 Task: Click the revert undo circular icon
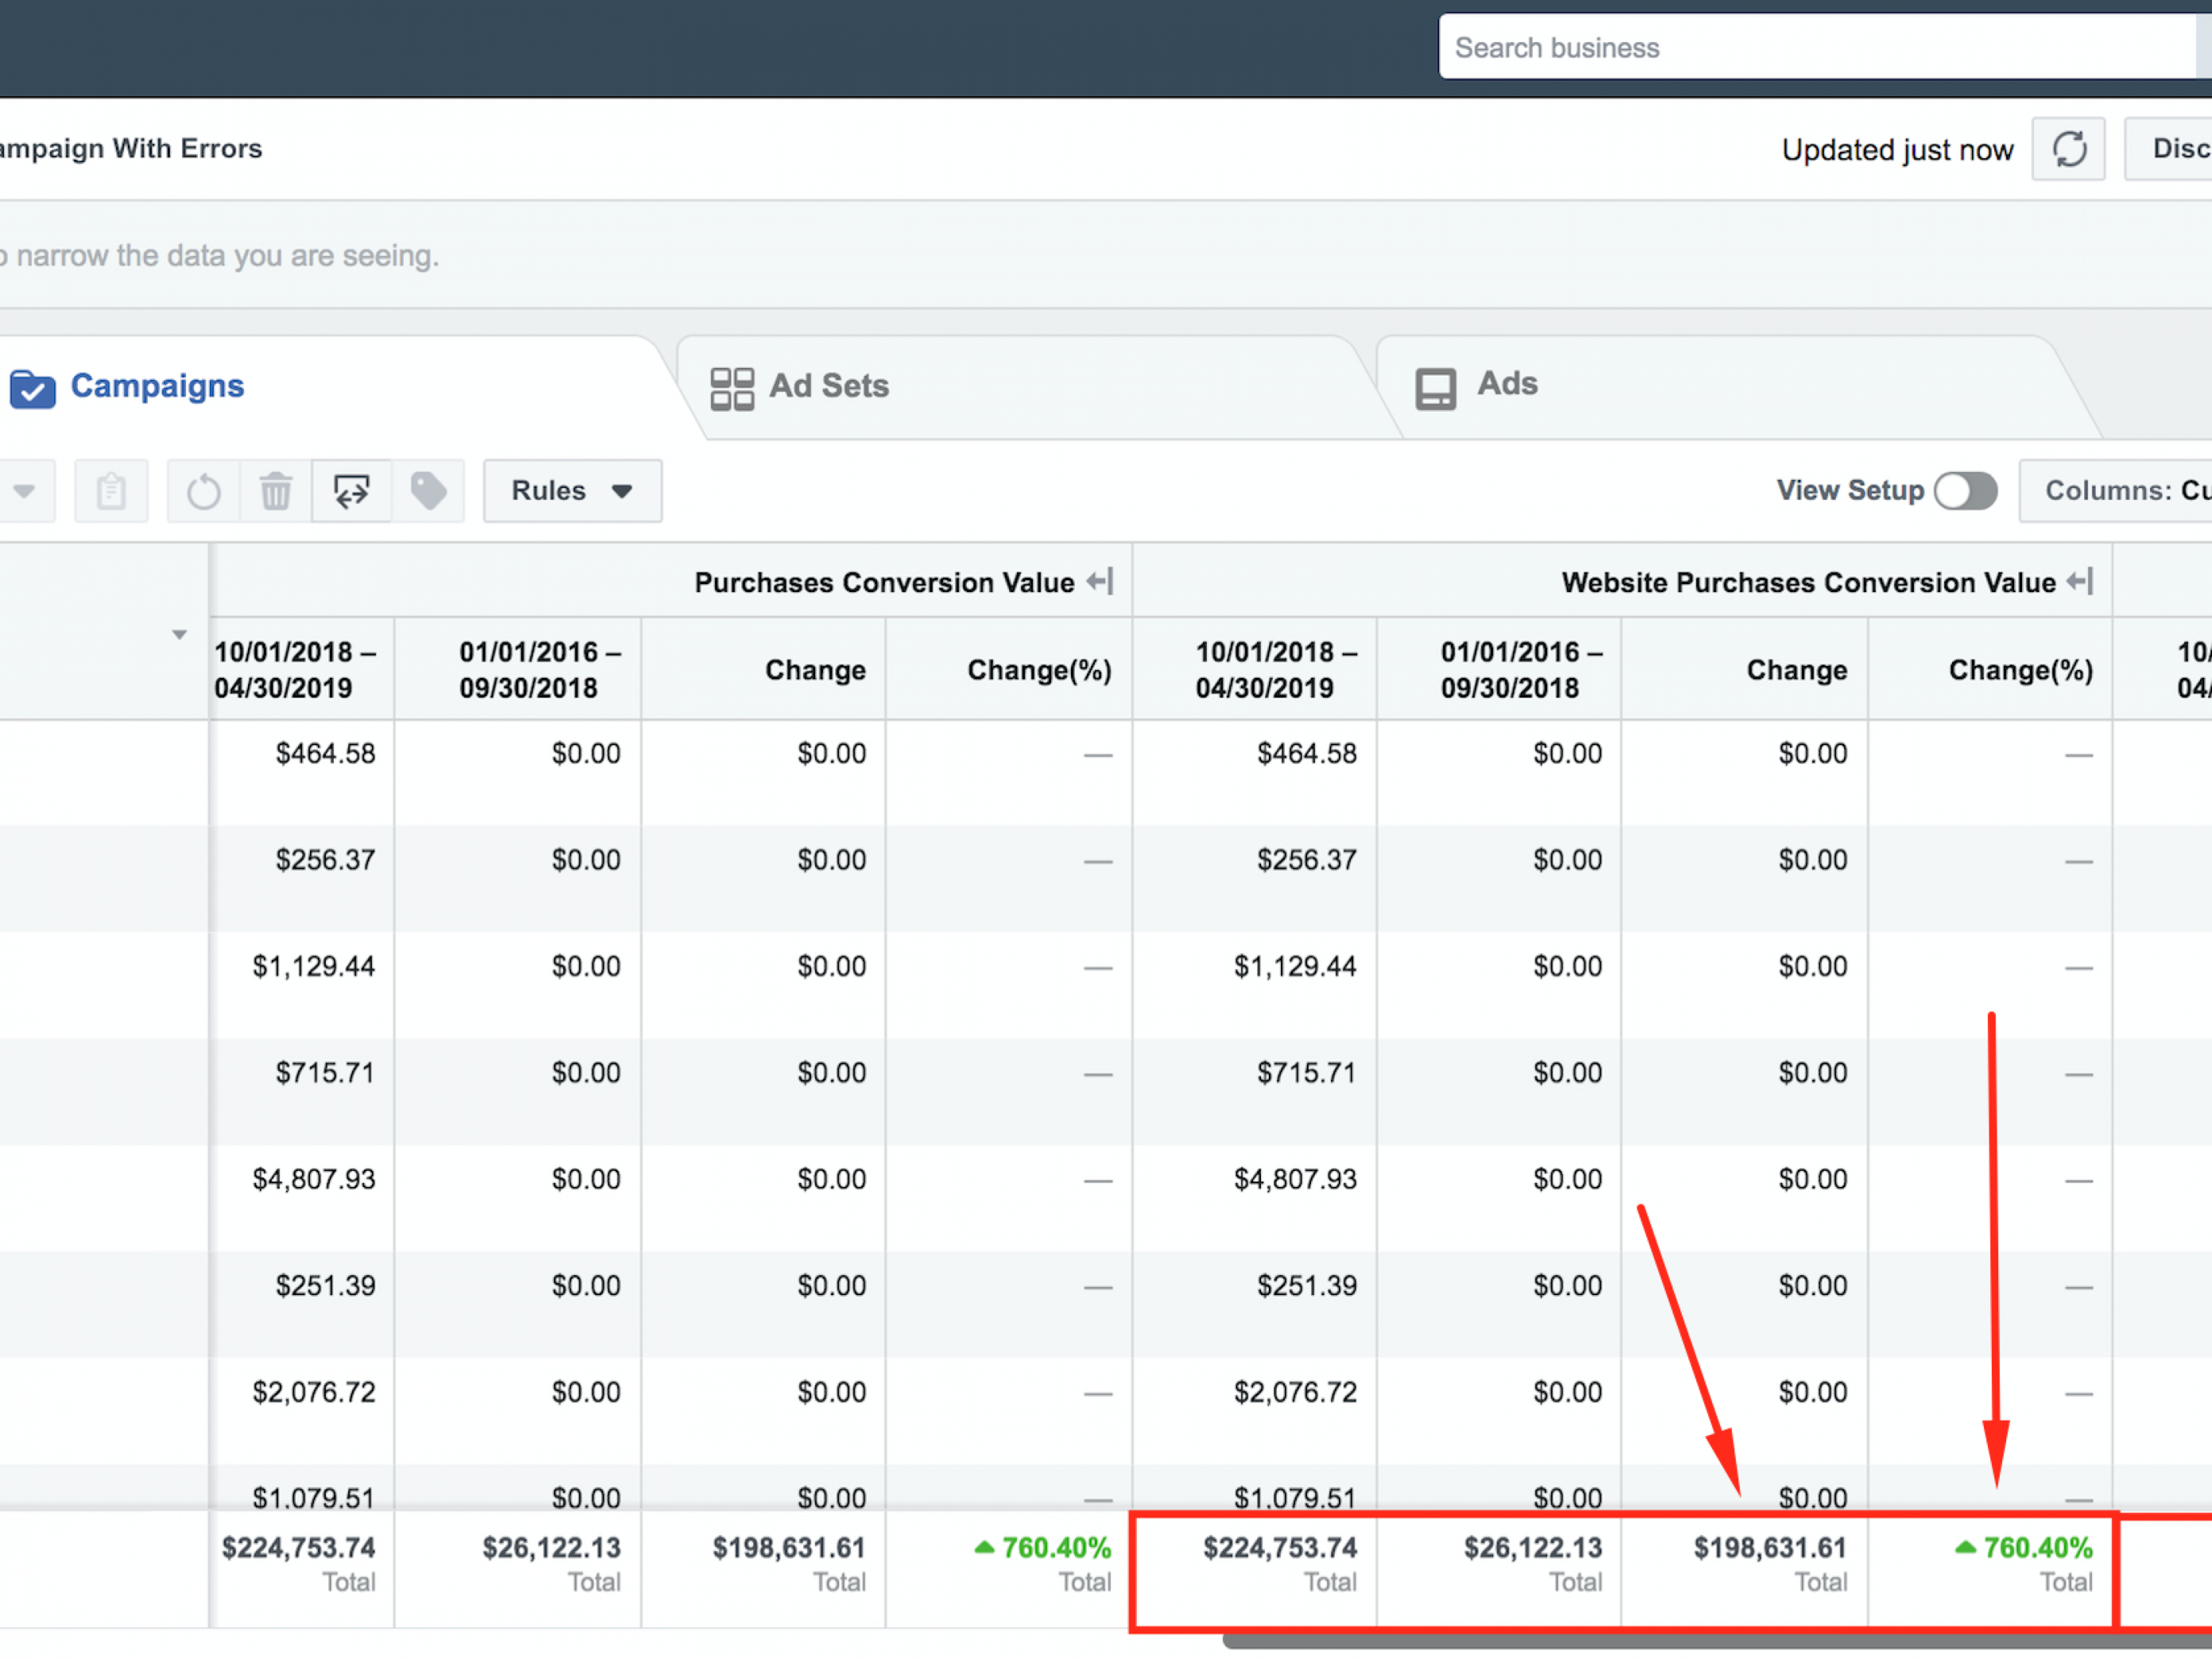point(204,491)
